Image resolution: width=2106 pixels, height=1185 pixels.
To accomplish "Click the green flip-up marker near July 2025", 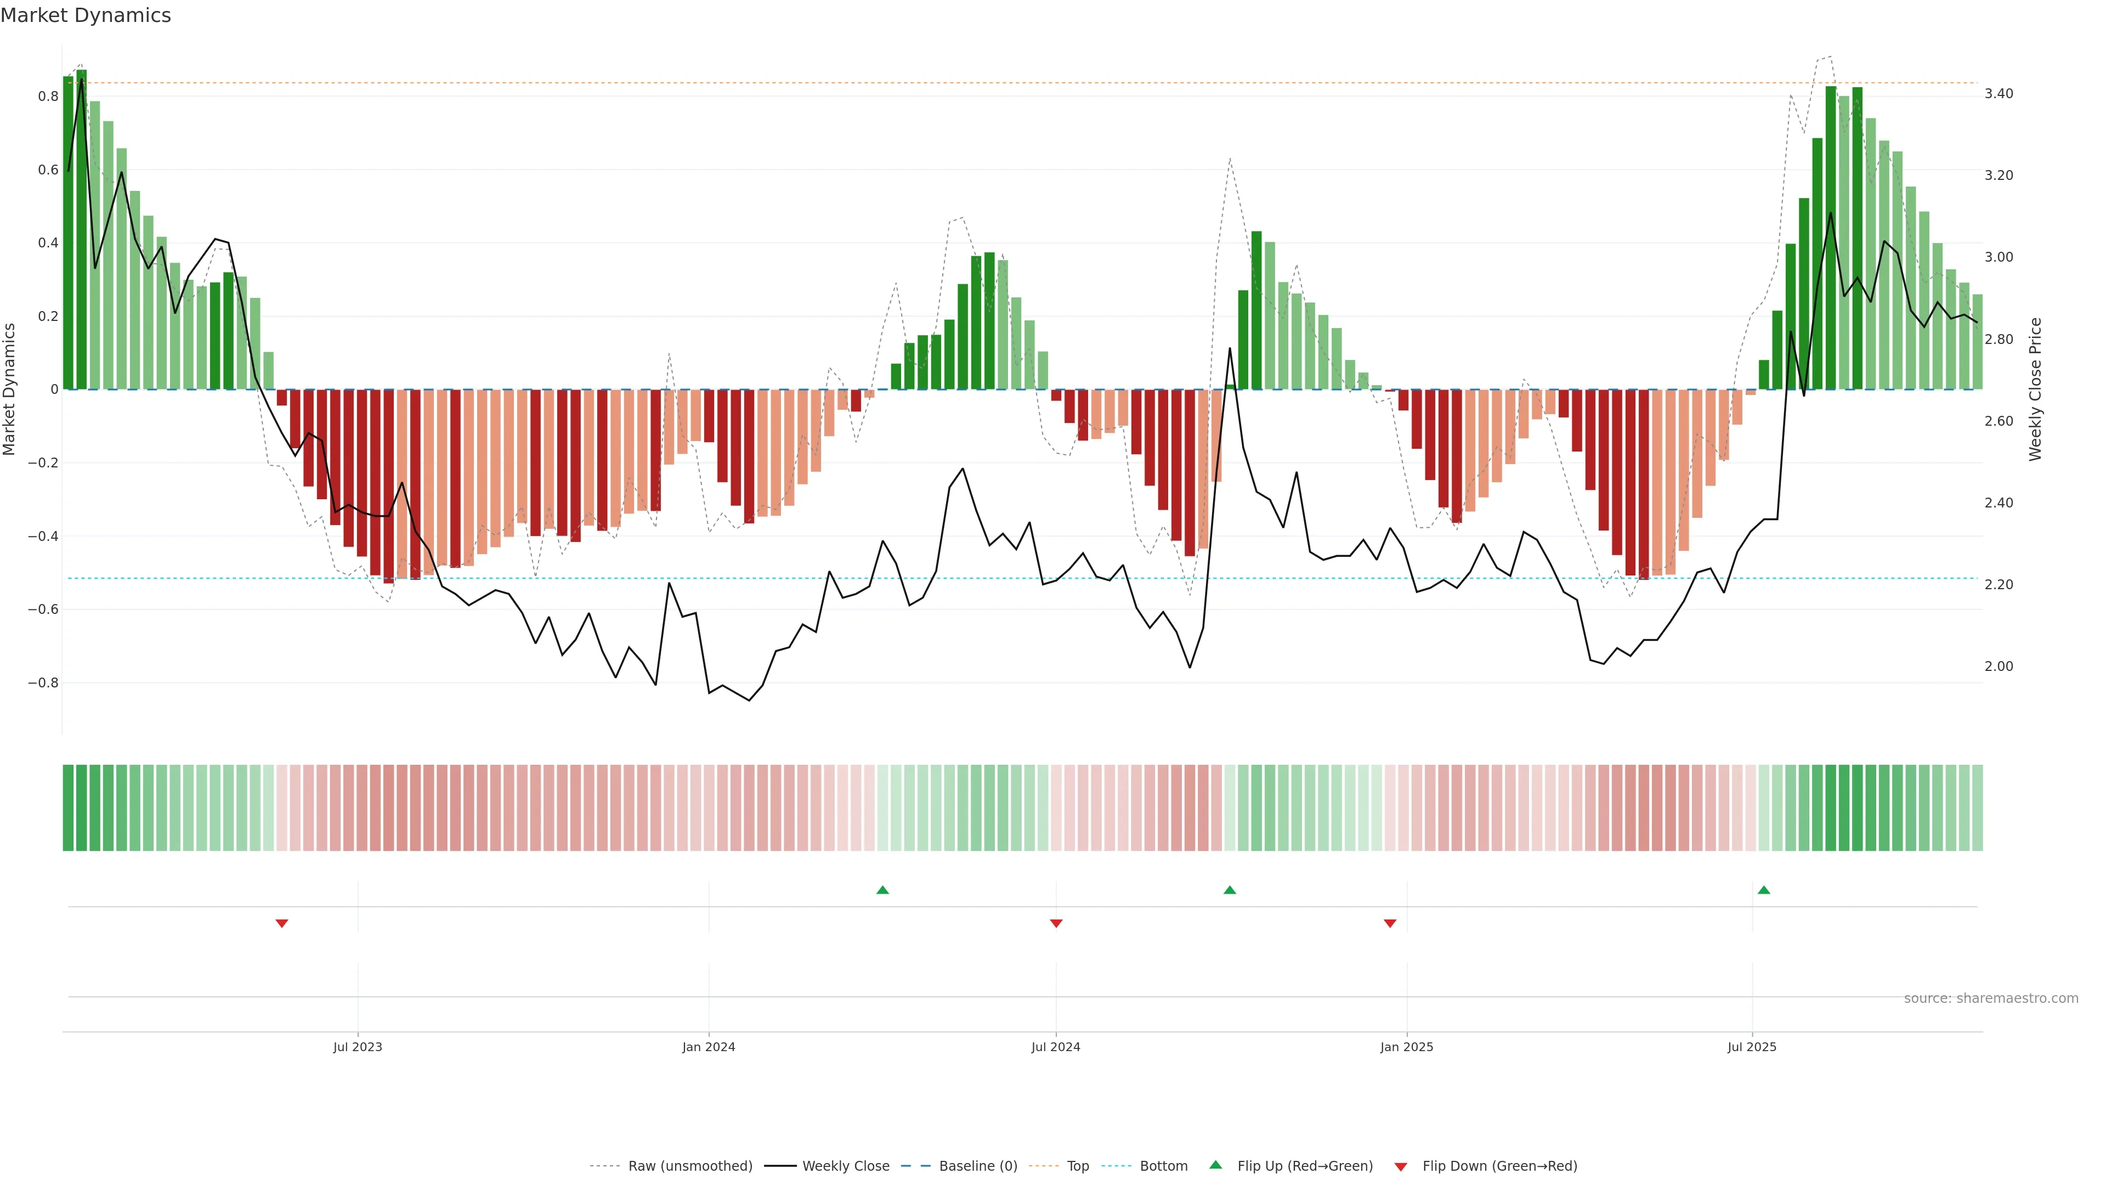I will [x=1763, y=890].
